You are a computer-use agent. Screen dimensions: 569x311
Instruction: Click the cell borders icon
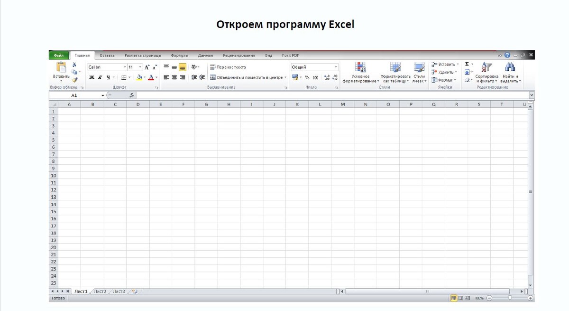[x=123, y=77]
